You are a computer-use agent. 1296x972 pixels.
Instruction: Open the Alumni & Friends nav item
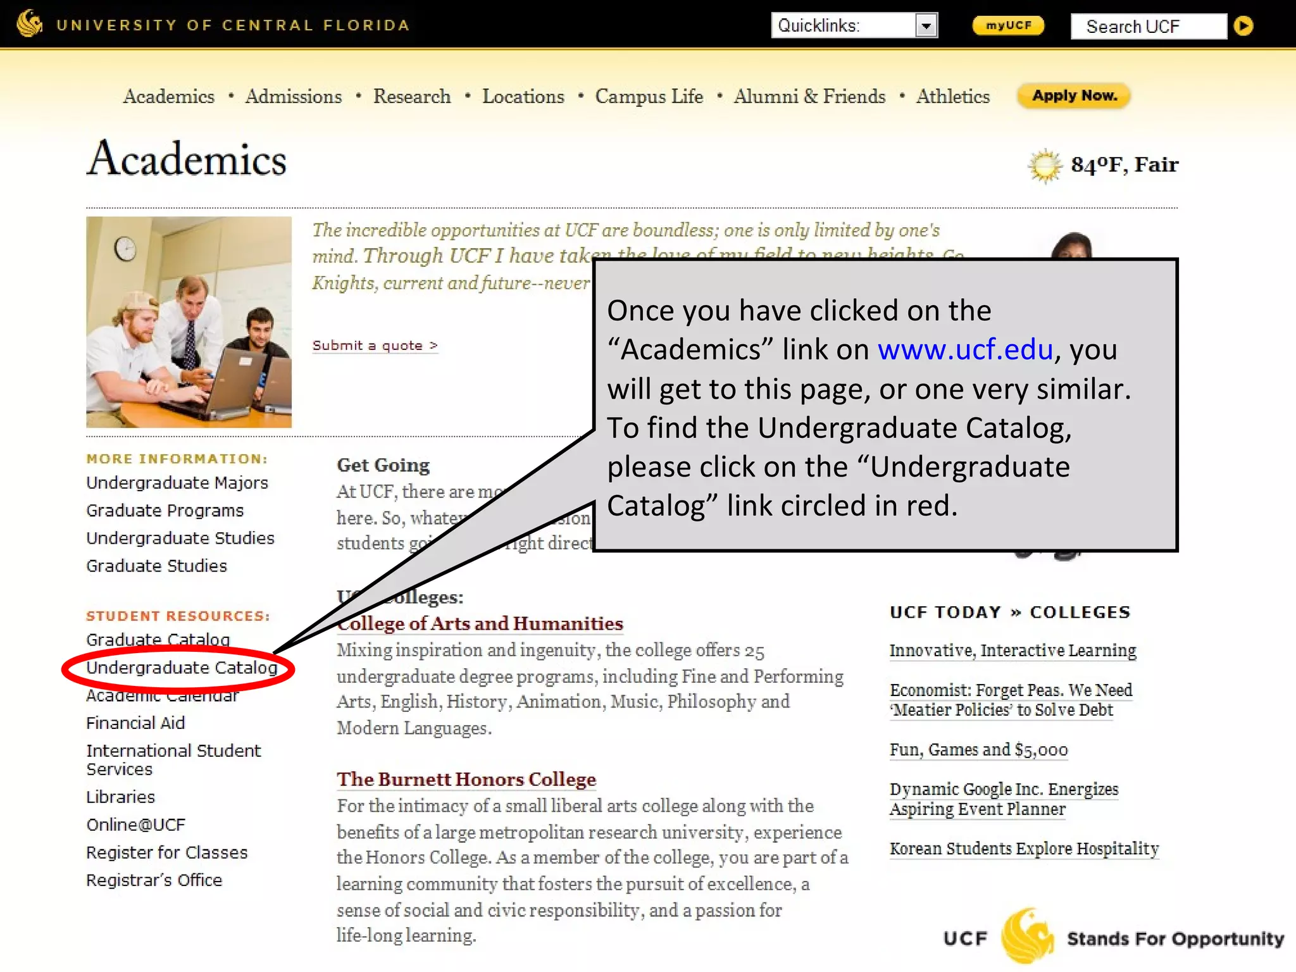810,96
